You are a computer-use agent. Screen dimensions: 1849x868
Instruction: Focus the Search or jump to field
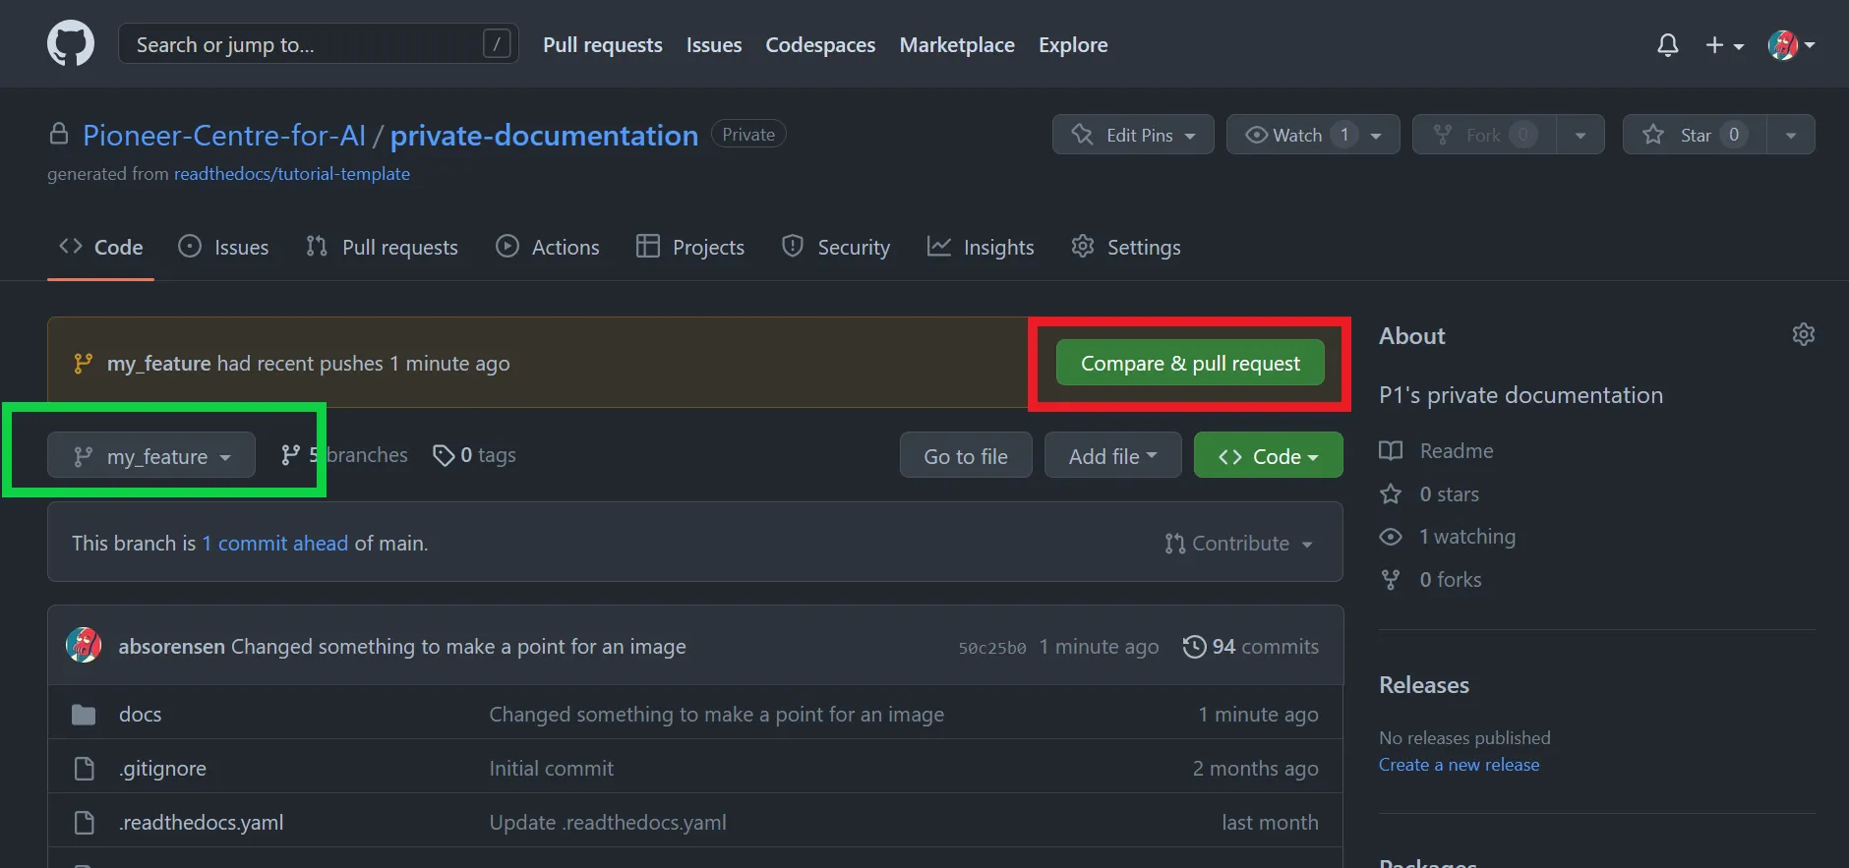(x=319, y=44)
